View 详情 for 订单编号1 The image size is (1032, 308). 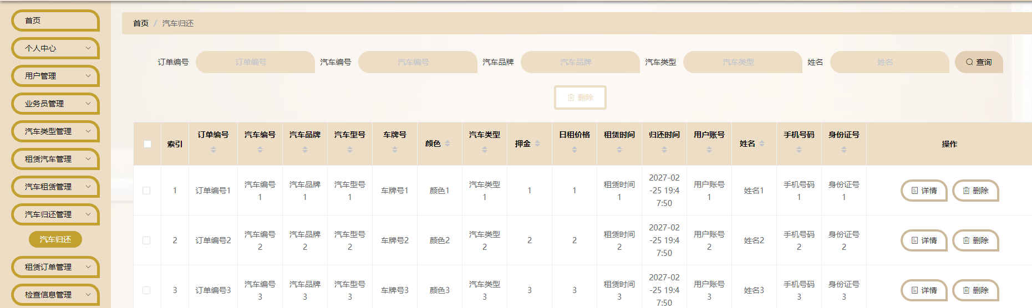click(x=924, y=191)
